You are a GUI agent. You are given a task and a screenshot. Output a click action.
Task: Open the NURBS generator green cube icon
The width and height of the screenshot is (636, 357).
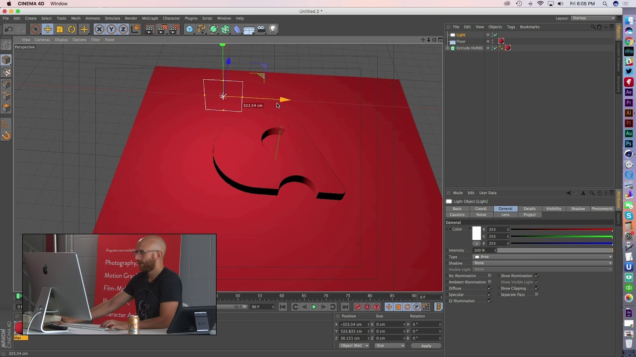[213, 29]
